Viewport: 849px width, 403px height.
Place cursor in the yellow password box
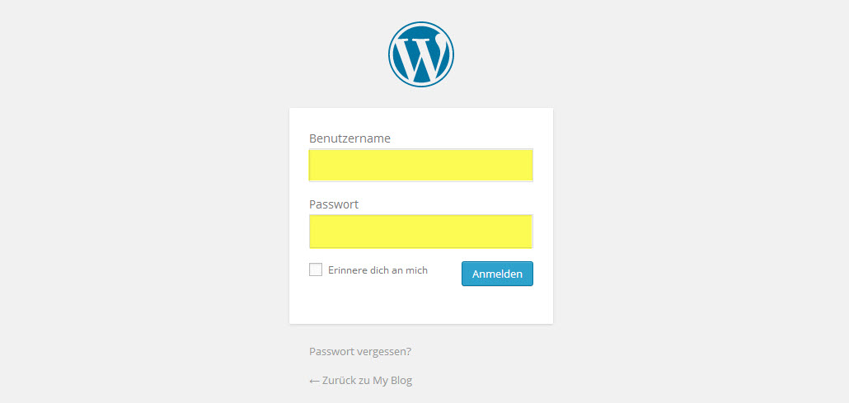(420, 232)
